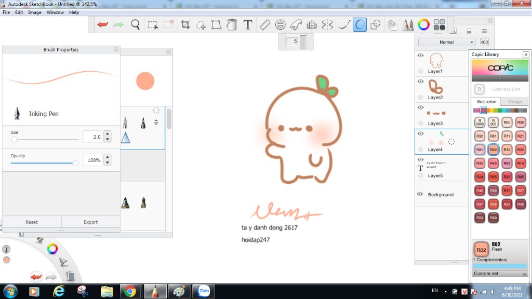
Task: Click the color wheel in the corner lagoon
Action: pos(52,249)
